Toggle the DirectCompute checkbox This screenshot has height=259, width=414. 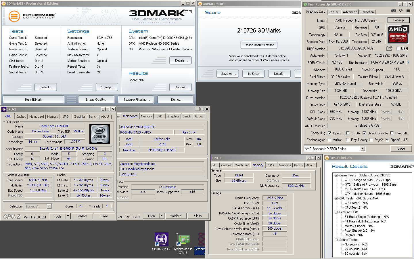pos(364,133)
